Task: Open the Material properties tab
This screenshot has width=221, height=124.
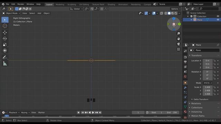Action: click(x=185, y=112)
